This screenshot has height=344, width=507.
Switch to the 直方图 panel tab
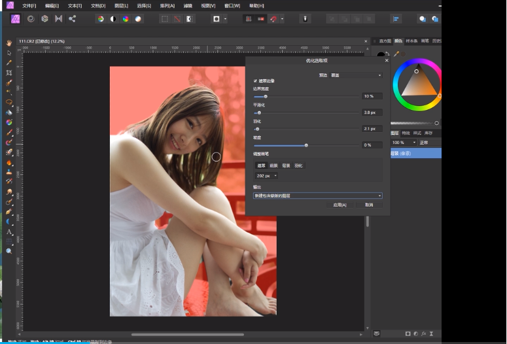click(x=385, y=41)
